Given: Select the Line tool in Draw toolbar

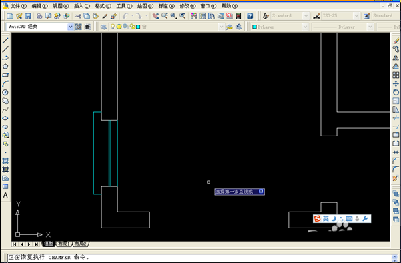Looking at the screenshot, I should coord(5,41).
